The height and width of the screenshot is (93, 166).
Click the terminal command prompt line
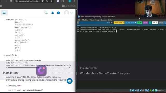tap(121, 30)
